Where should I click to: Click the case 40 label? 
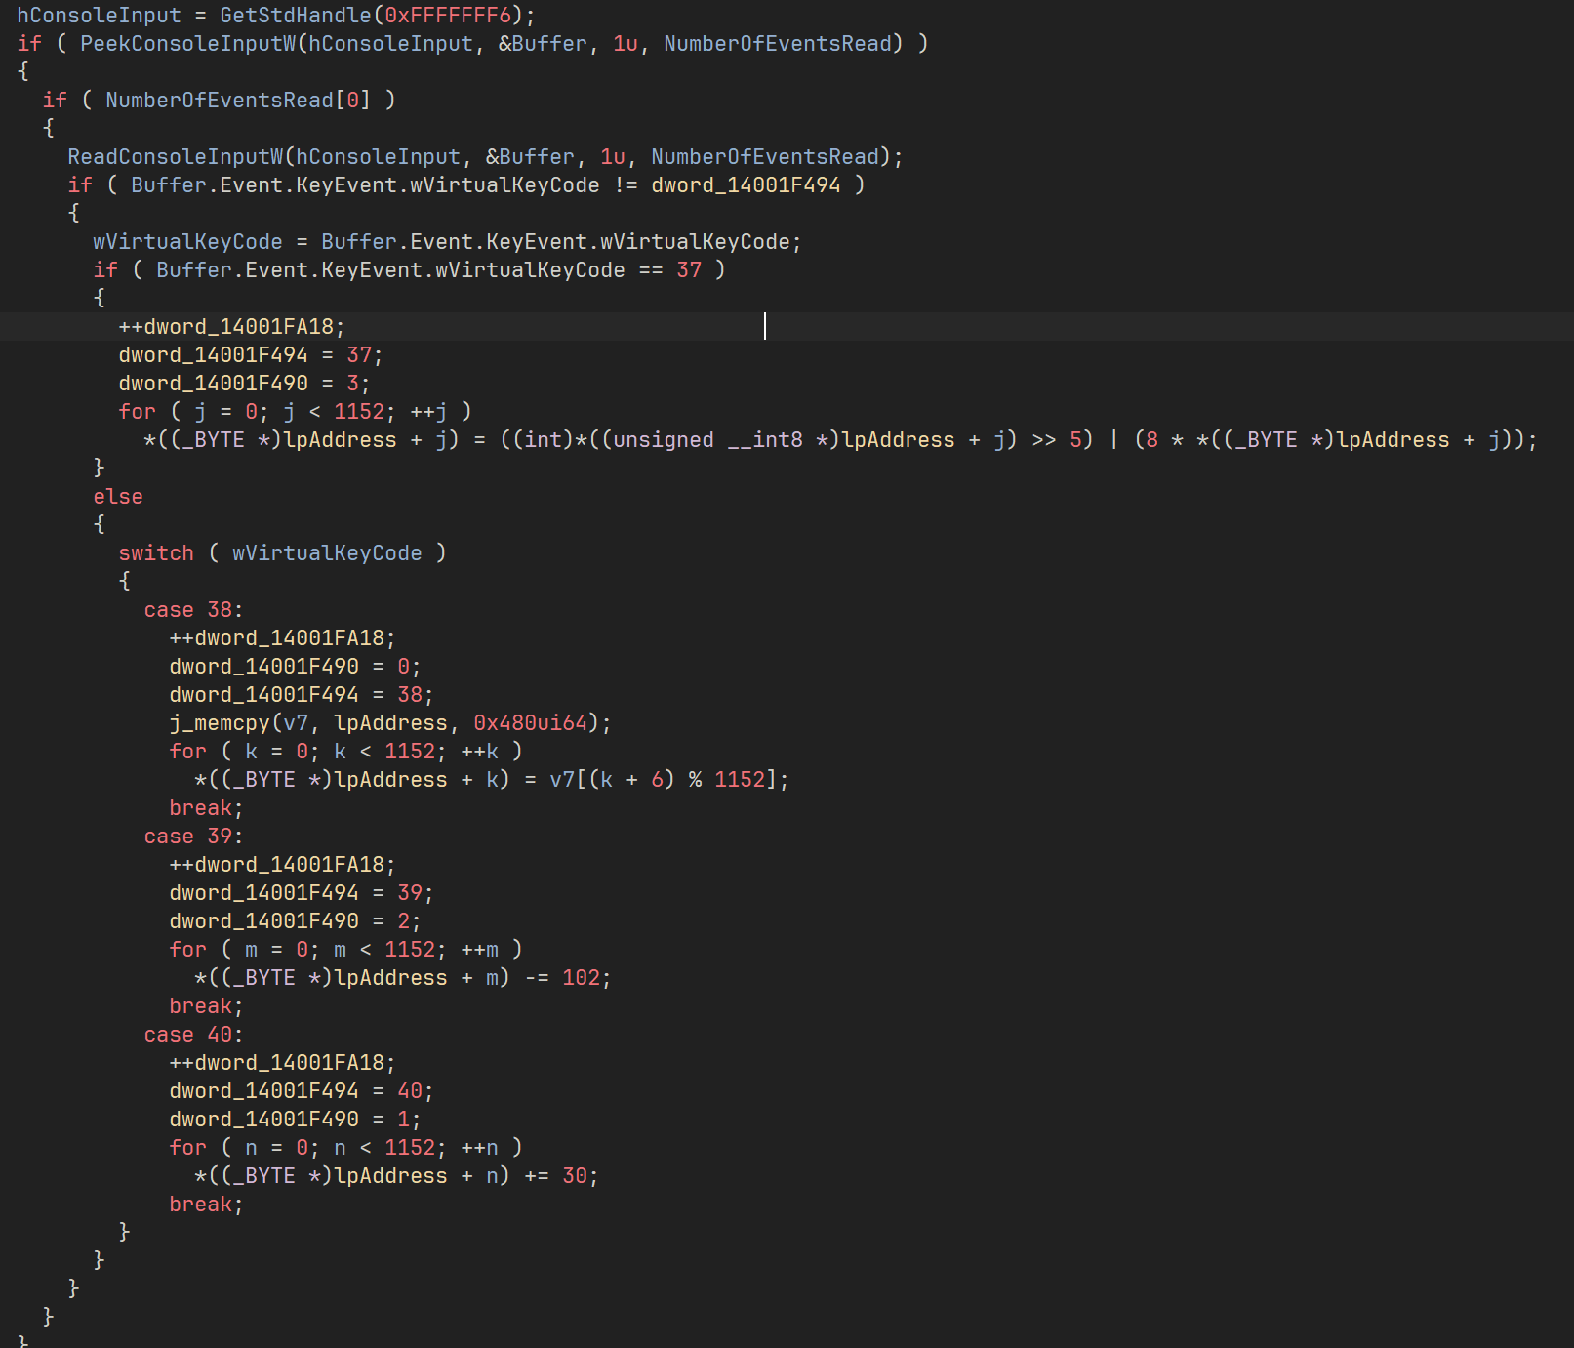(192, 1035)
